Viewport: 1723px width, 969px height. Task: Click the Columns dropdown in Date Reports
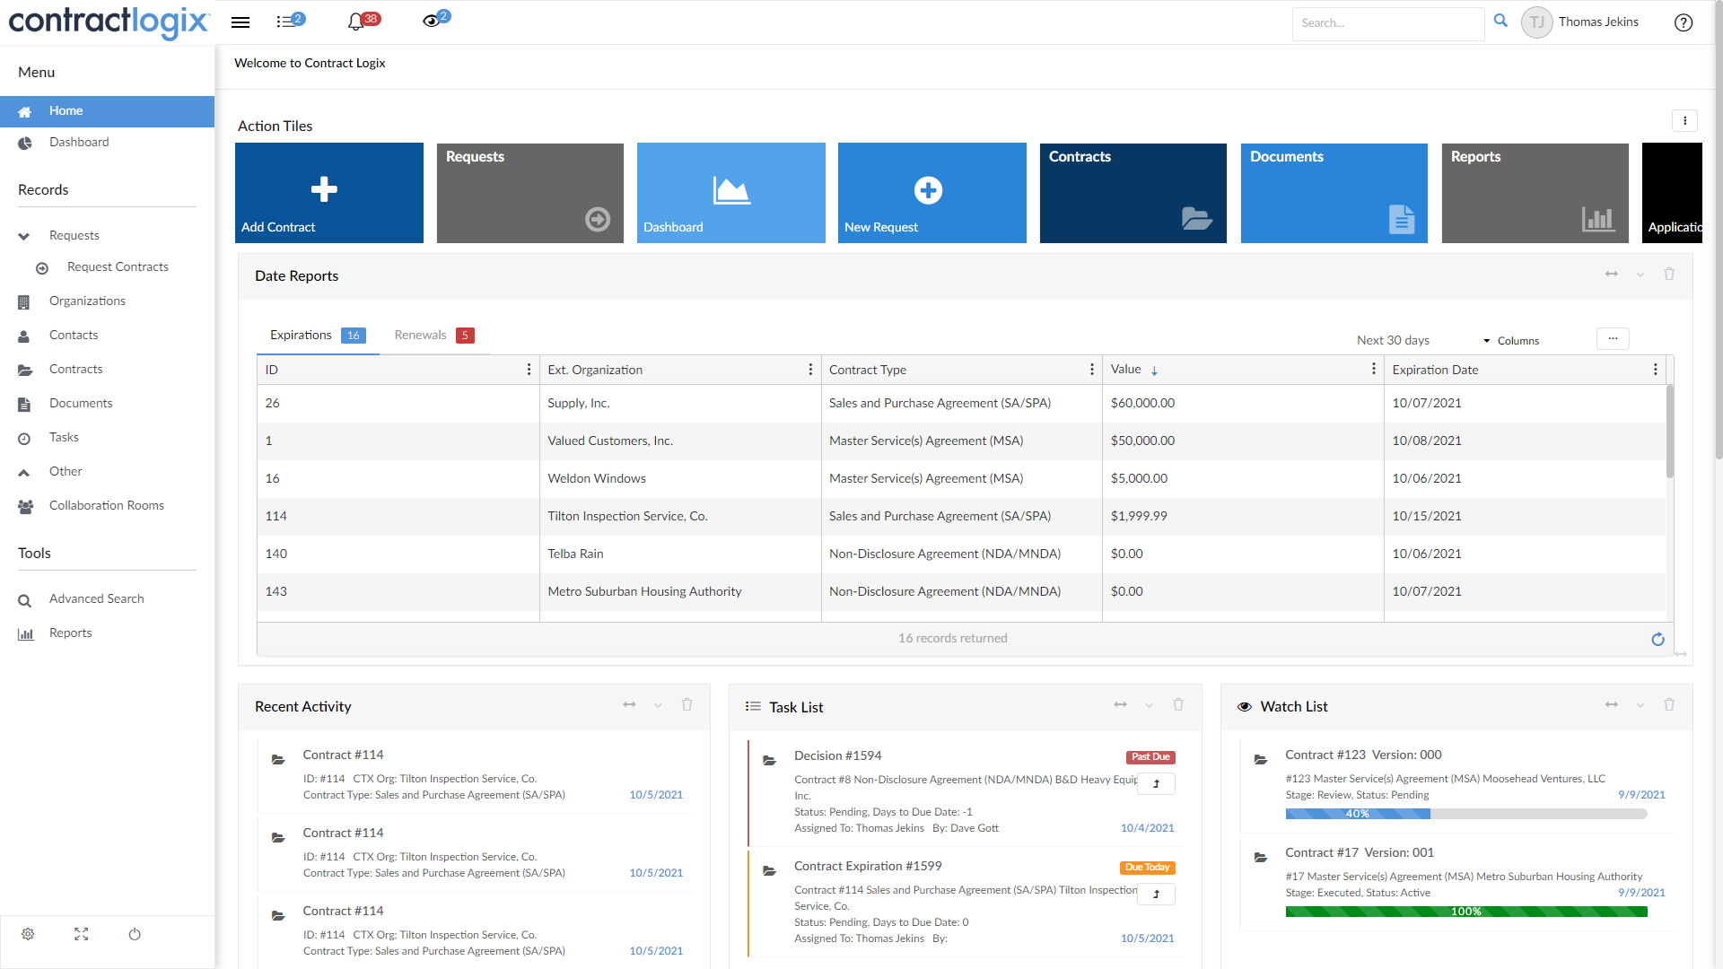[1517, 339]
